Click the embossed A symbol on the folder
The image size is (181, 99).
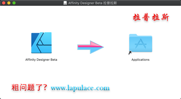(140, 44)
